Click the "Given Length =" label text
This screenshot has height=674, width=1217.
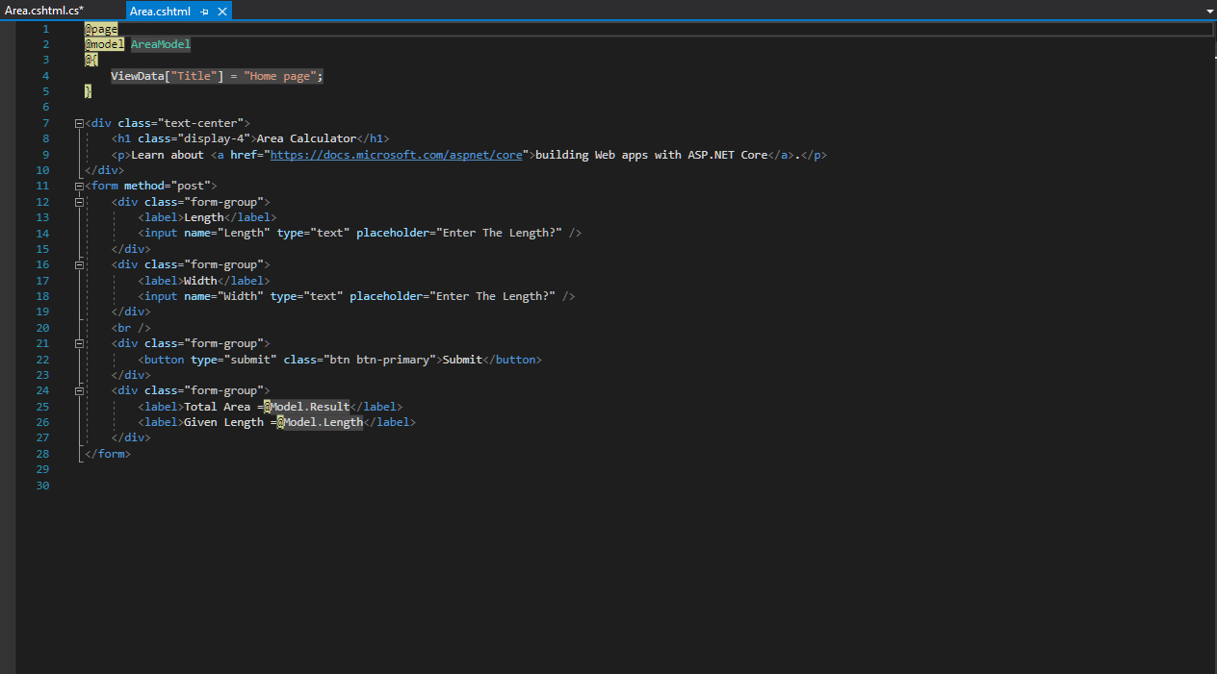point(230,422)
